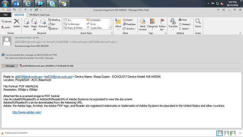Undo using the quick access toolbar
Viewport: 243px width, 137px height.
(x=14, y=10)
